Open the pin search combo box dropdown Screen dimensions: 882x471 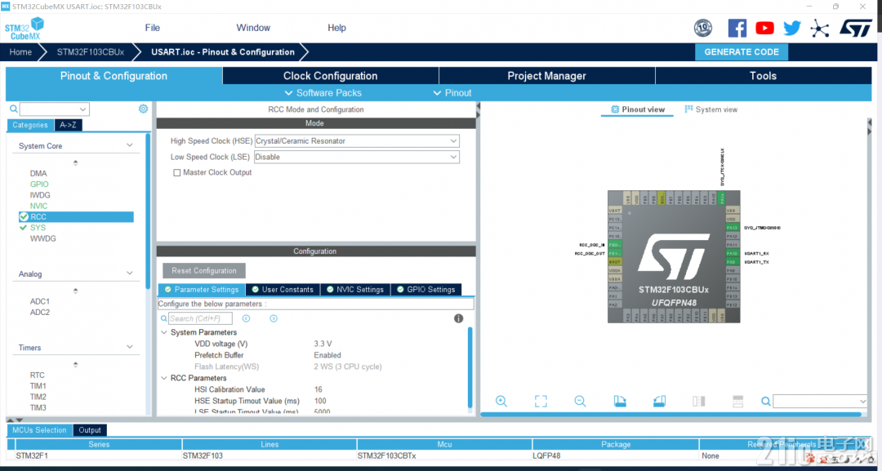click(x=863, y=401)
